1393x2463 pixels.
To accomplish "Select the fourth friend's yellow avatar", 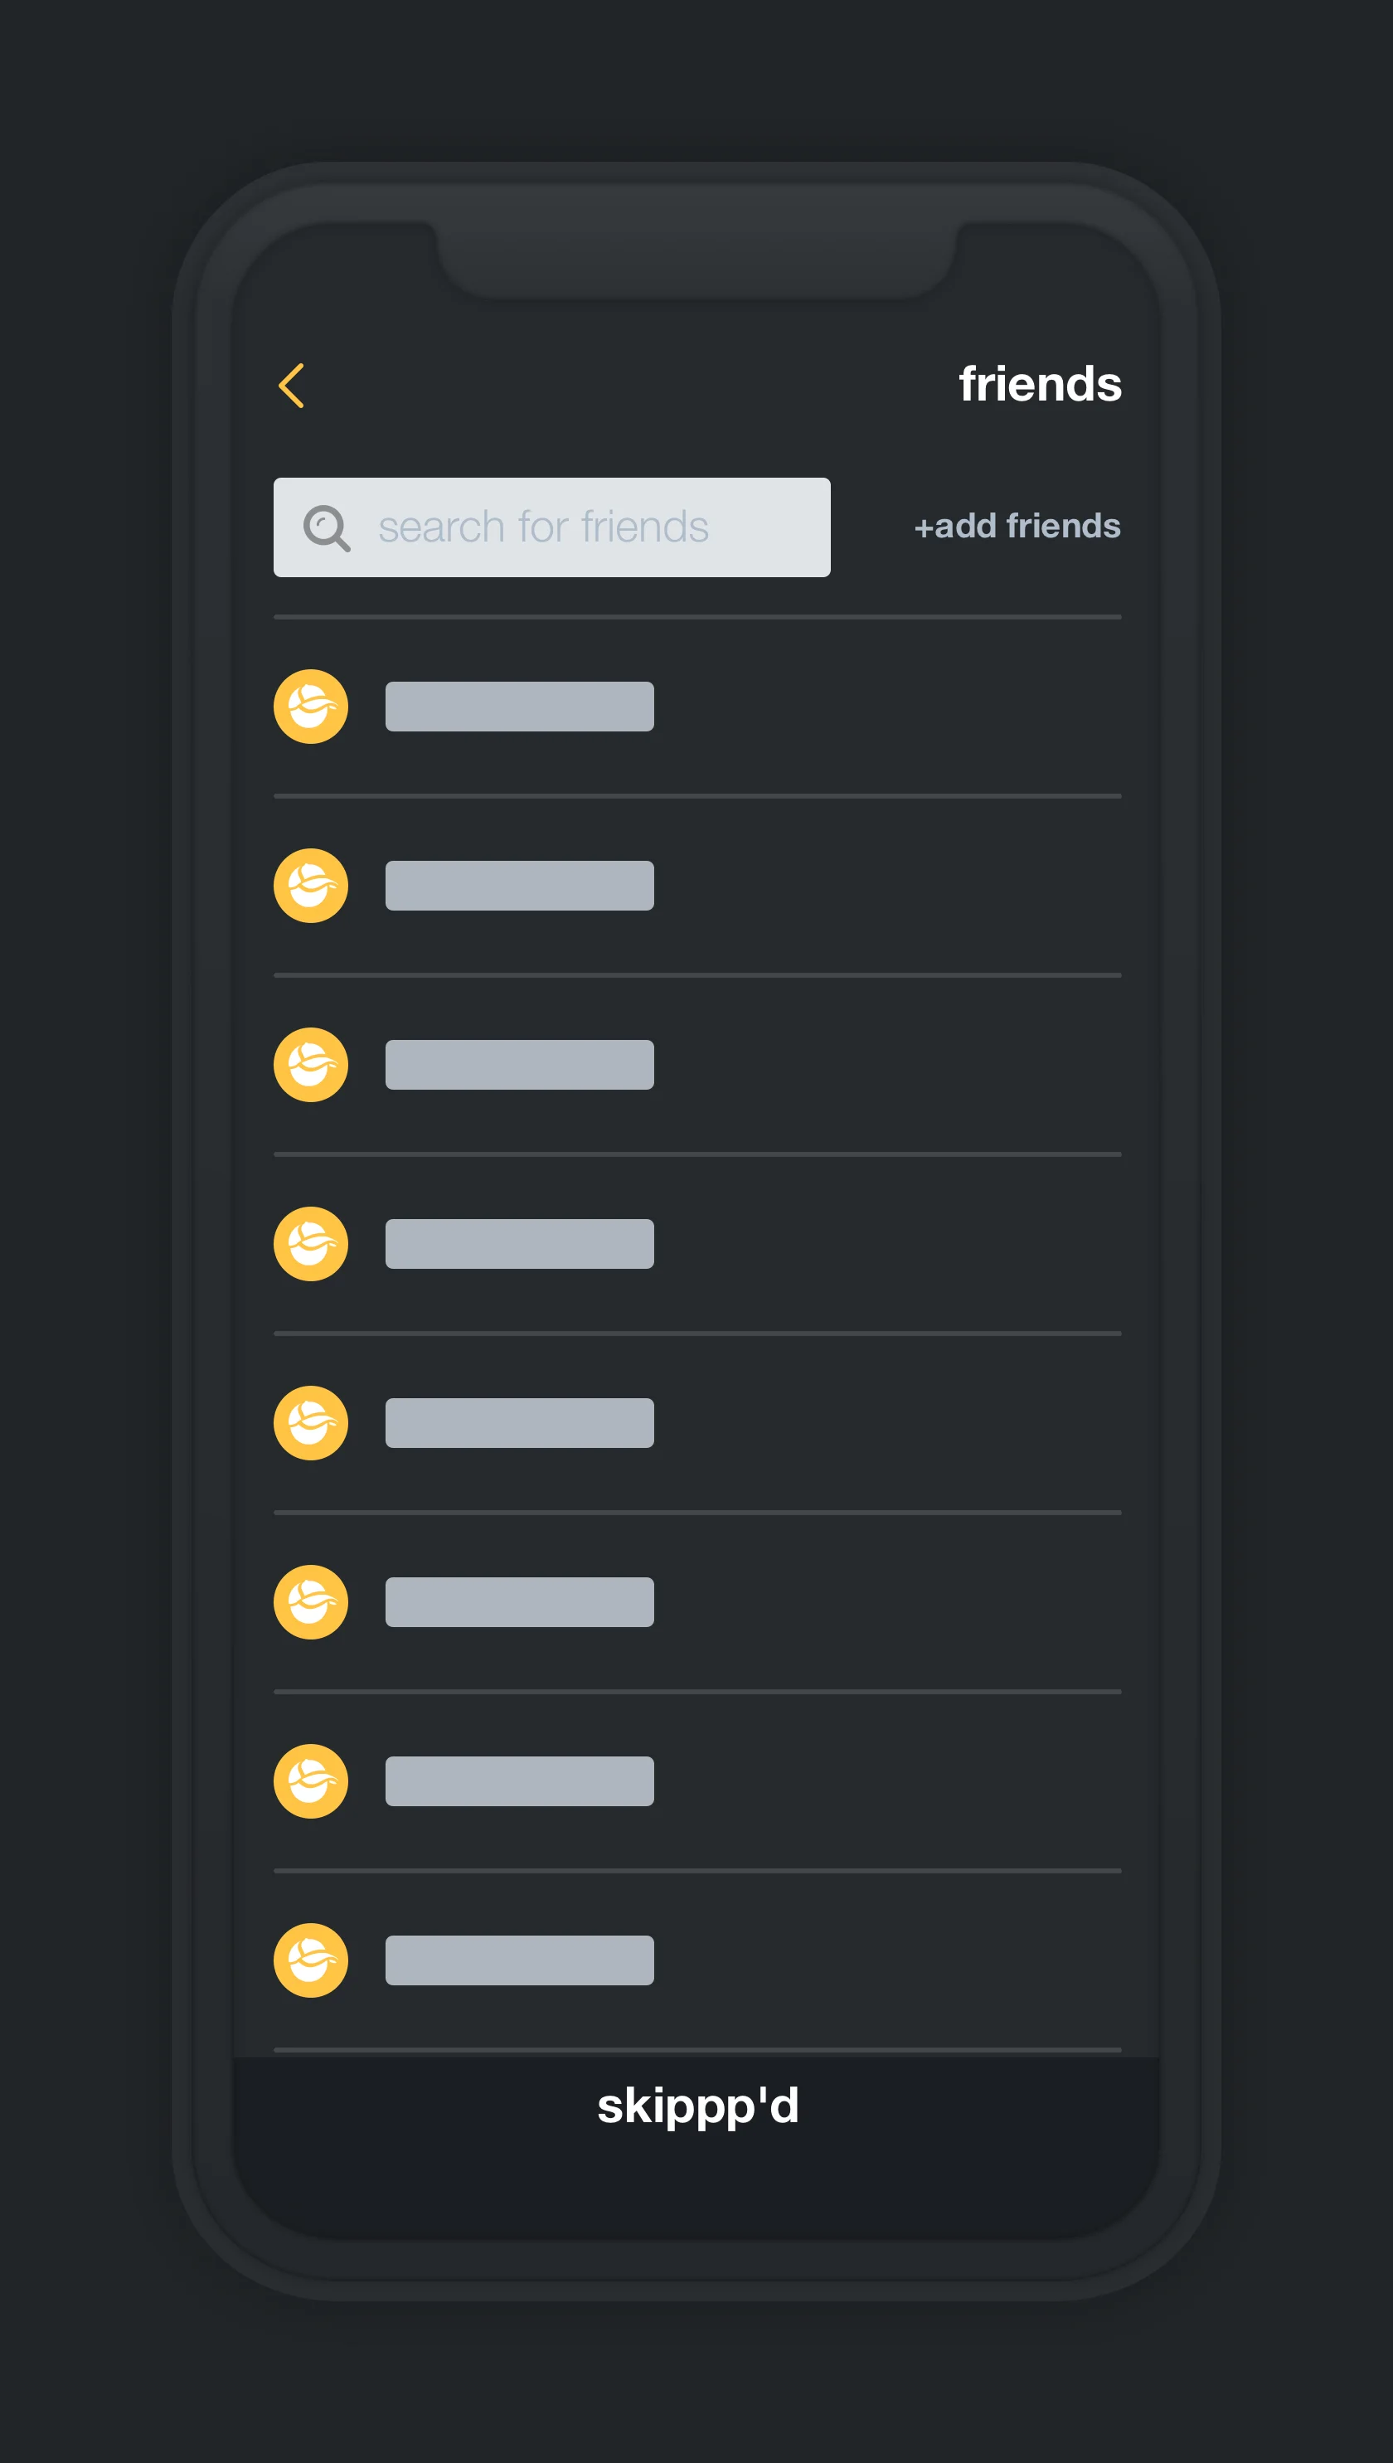I will click(311, 1243).
